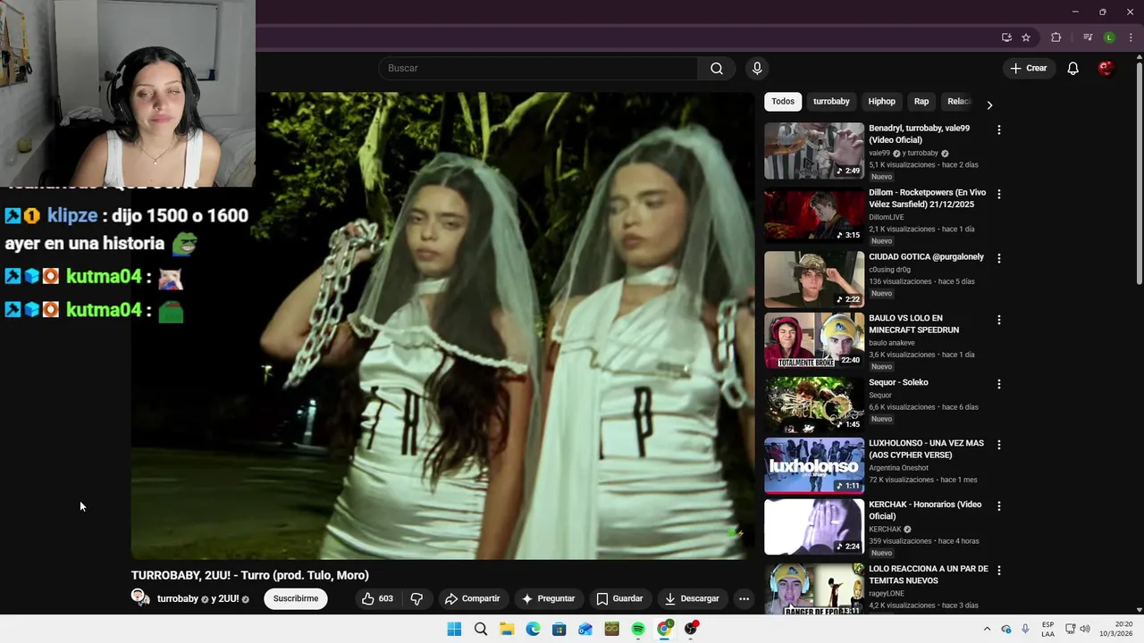Open options for Benadryl video
This screenshot has width=1144, height=643.
point(998,130)
